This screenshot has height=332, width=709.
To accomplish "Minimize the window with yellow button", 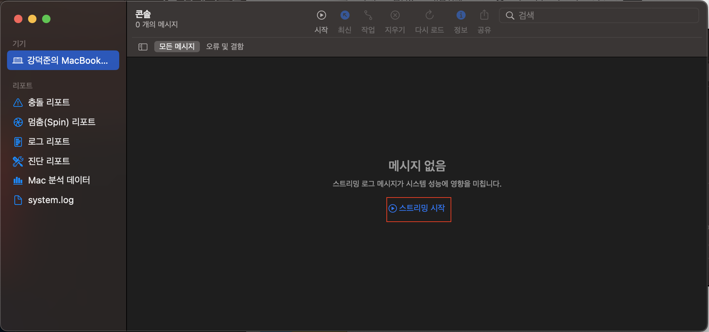I will pos(32,19).
